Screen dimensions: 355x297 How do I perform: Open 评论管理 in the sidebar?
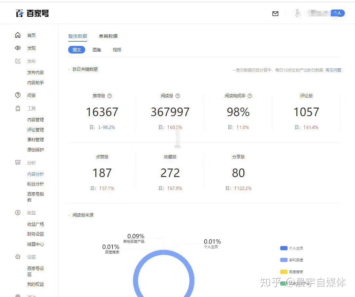click(36, 130)
